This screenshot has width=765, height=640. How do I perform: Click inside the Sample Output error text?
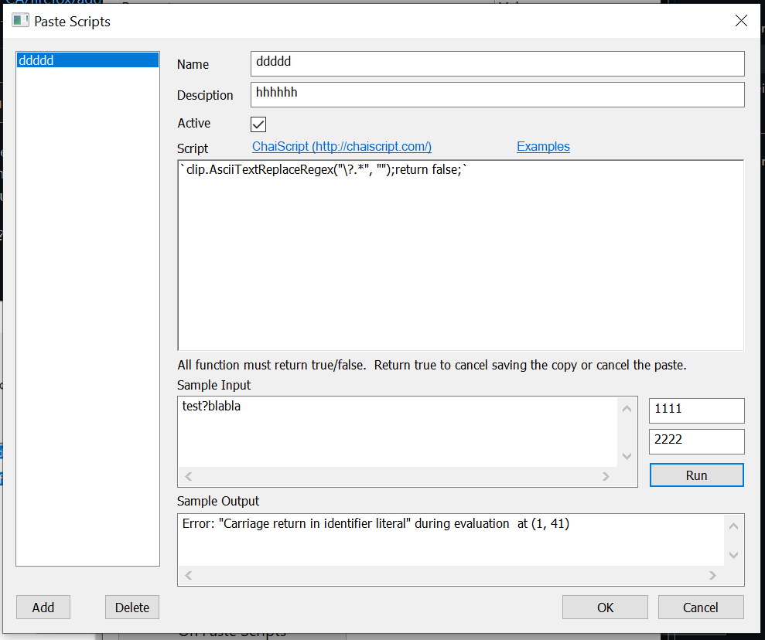[x=376, y=523]
